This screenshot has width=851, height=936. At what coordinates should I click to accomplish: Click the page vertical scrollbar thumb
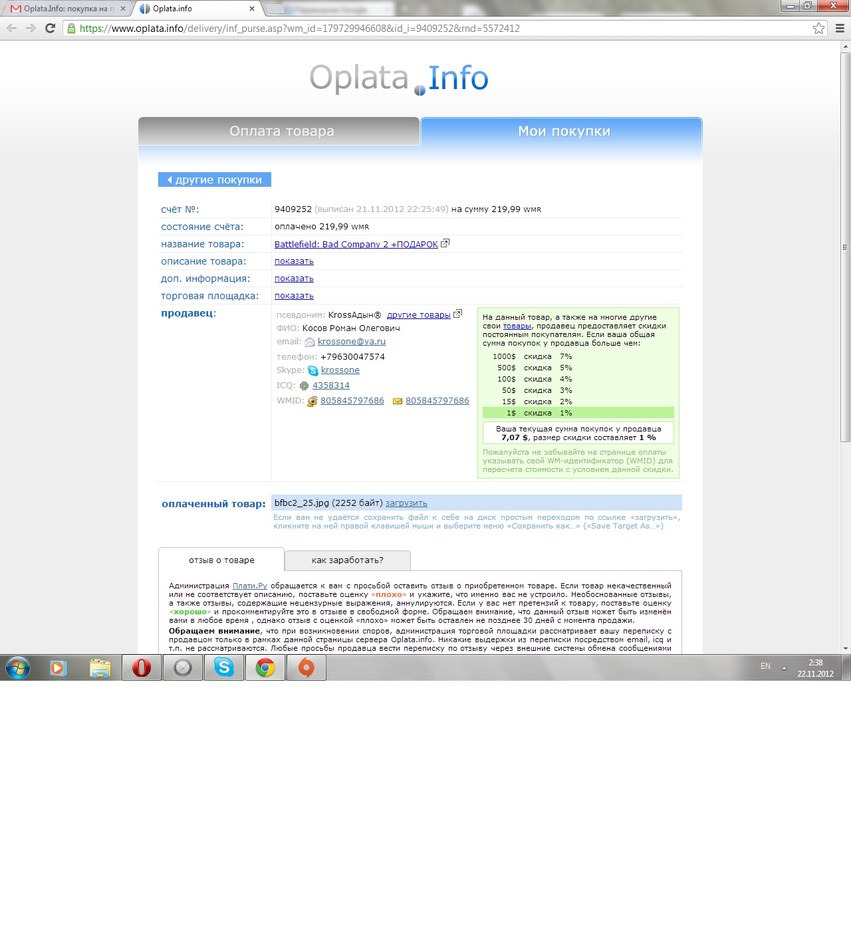(845, 247)
